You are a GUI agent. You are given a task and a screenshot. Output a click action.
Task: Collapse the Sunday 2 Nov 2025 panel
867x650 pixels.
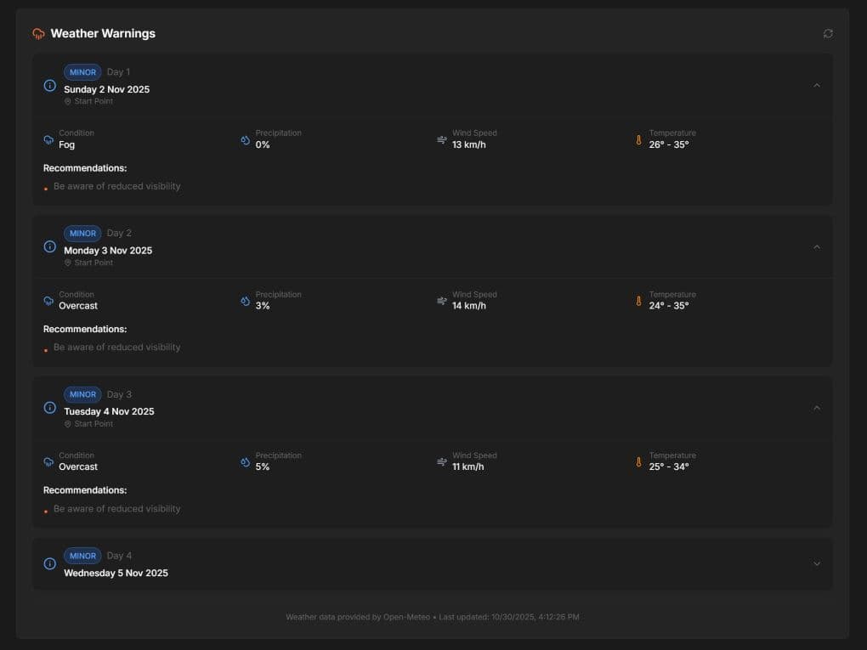pos(817,86)
